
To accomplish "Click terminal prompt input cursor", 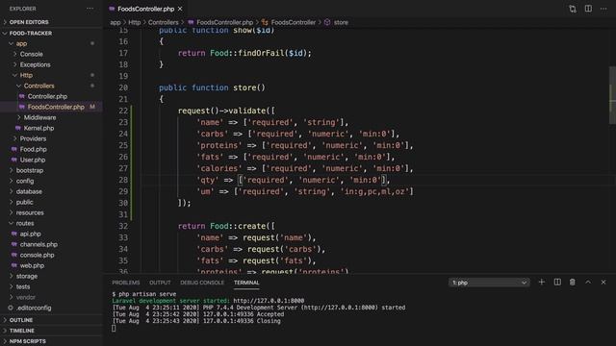I will (x=114, y=328).
